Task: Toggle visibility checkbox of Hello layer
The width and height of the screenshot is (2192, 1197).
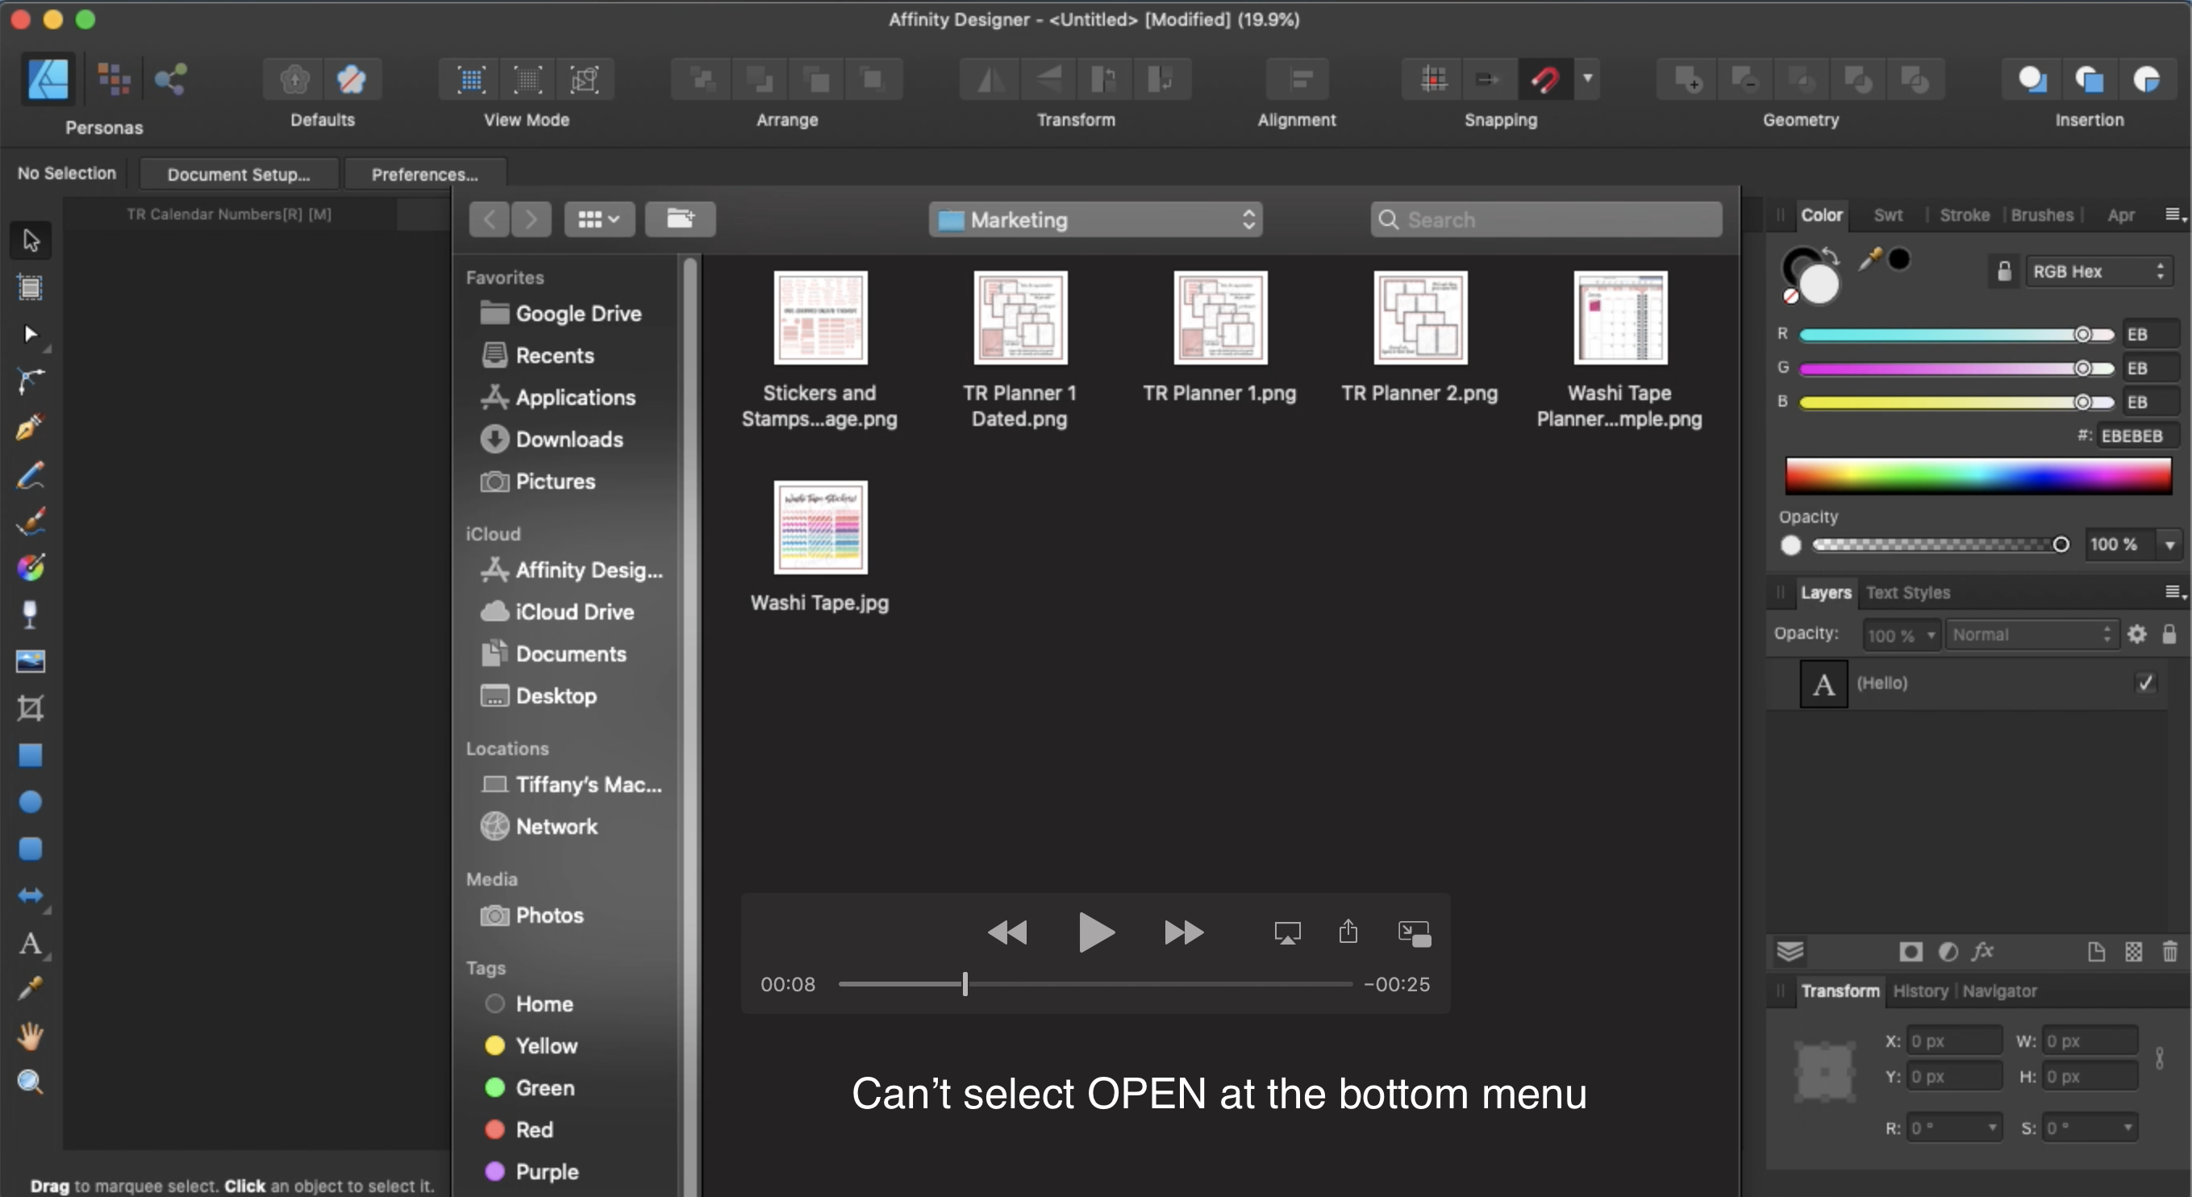Action: click(2145, 682)
